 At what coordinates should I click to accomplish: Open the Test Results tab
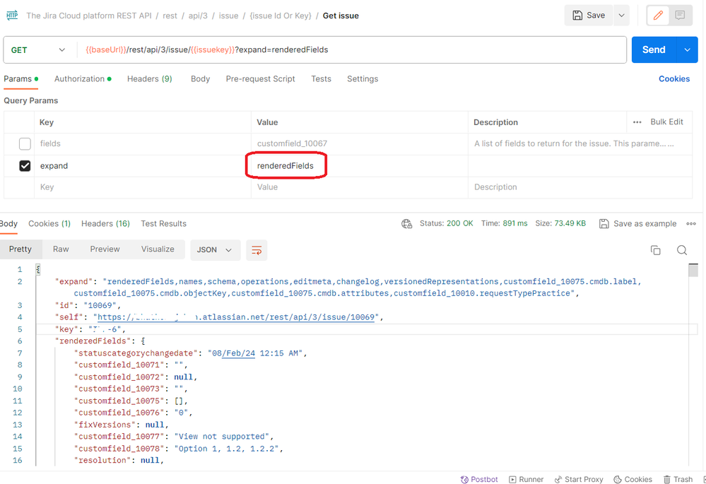(x=163, y=224)
